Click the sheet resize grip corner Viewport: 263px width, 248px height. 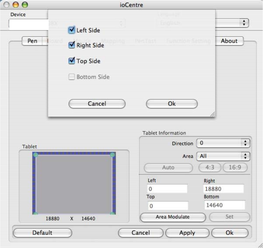(213, 114)
